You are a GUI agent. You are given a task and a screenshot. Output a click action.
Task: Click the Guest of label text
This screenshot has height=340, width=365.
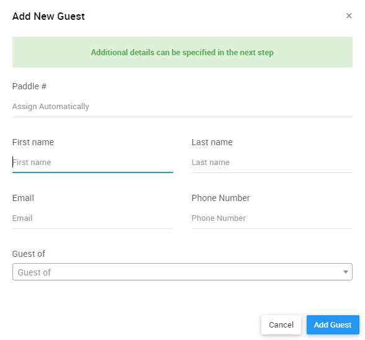29,254
